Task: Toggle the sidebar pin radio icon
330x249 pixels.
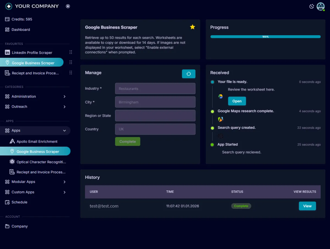Action: (68, 6)
